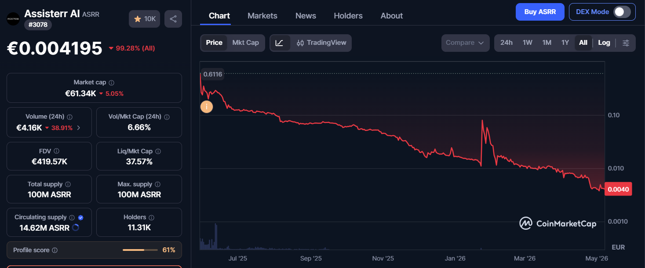Screen dimensions: 645x268
Task: Click the €0.004195 price text
Action: [55, 48]
